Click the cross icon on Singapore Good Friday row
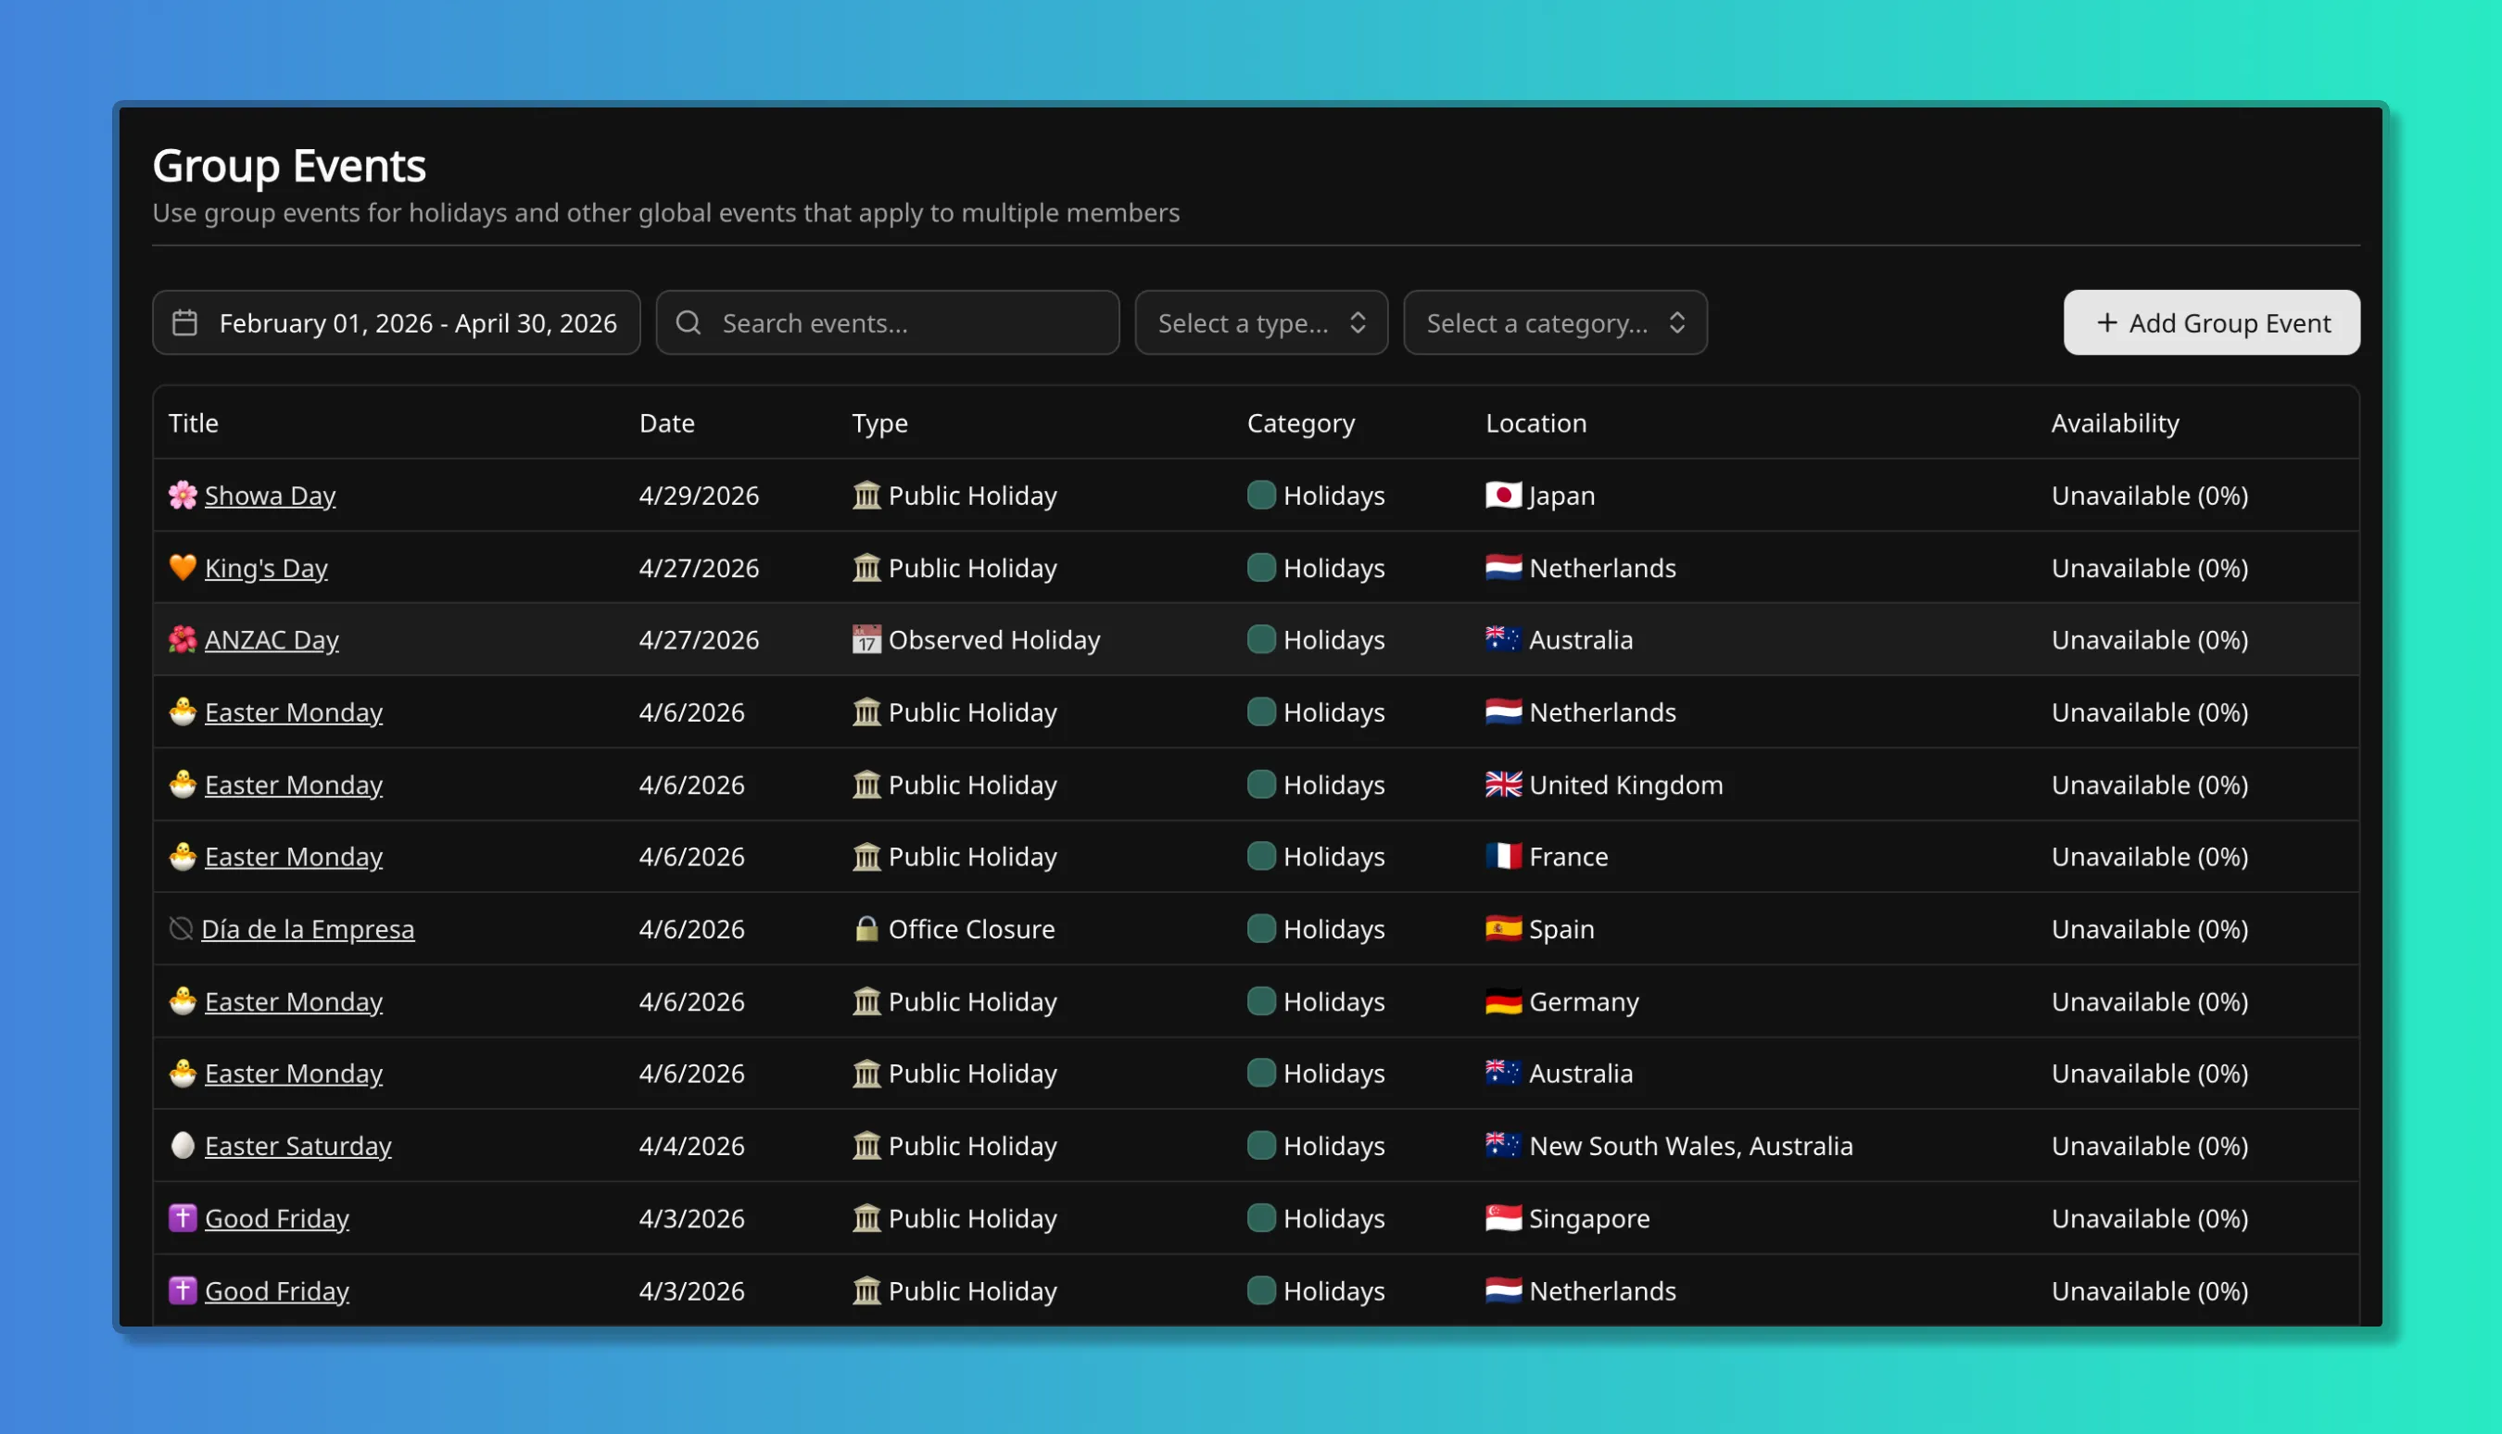 coord(183,1218)
